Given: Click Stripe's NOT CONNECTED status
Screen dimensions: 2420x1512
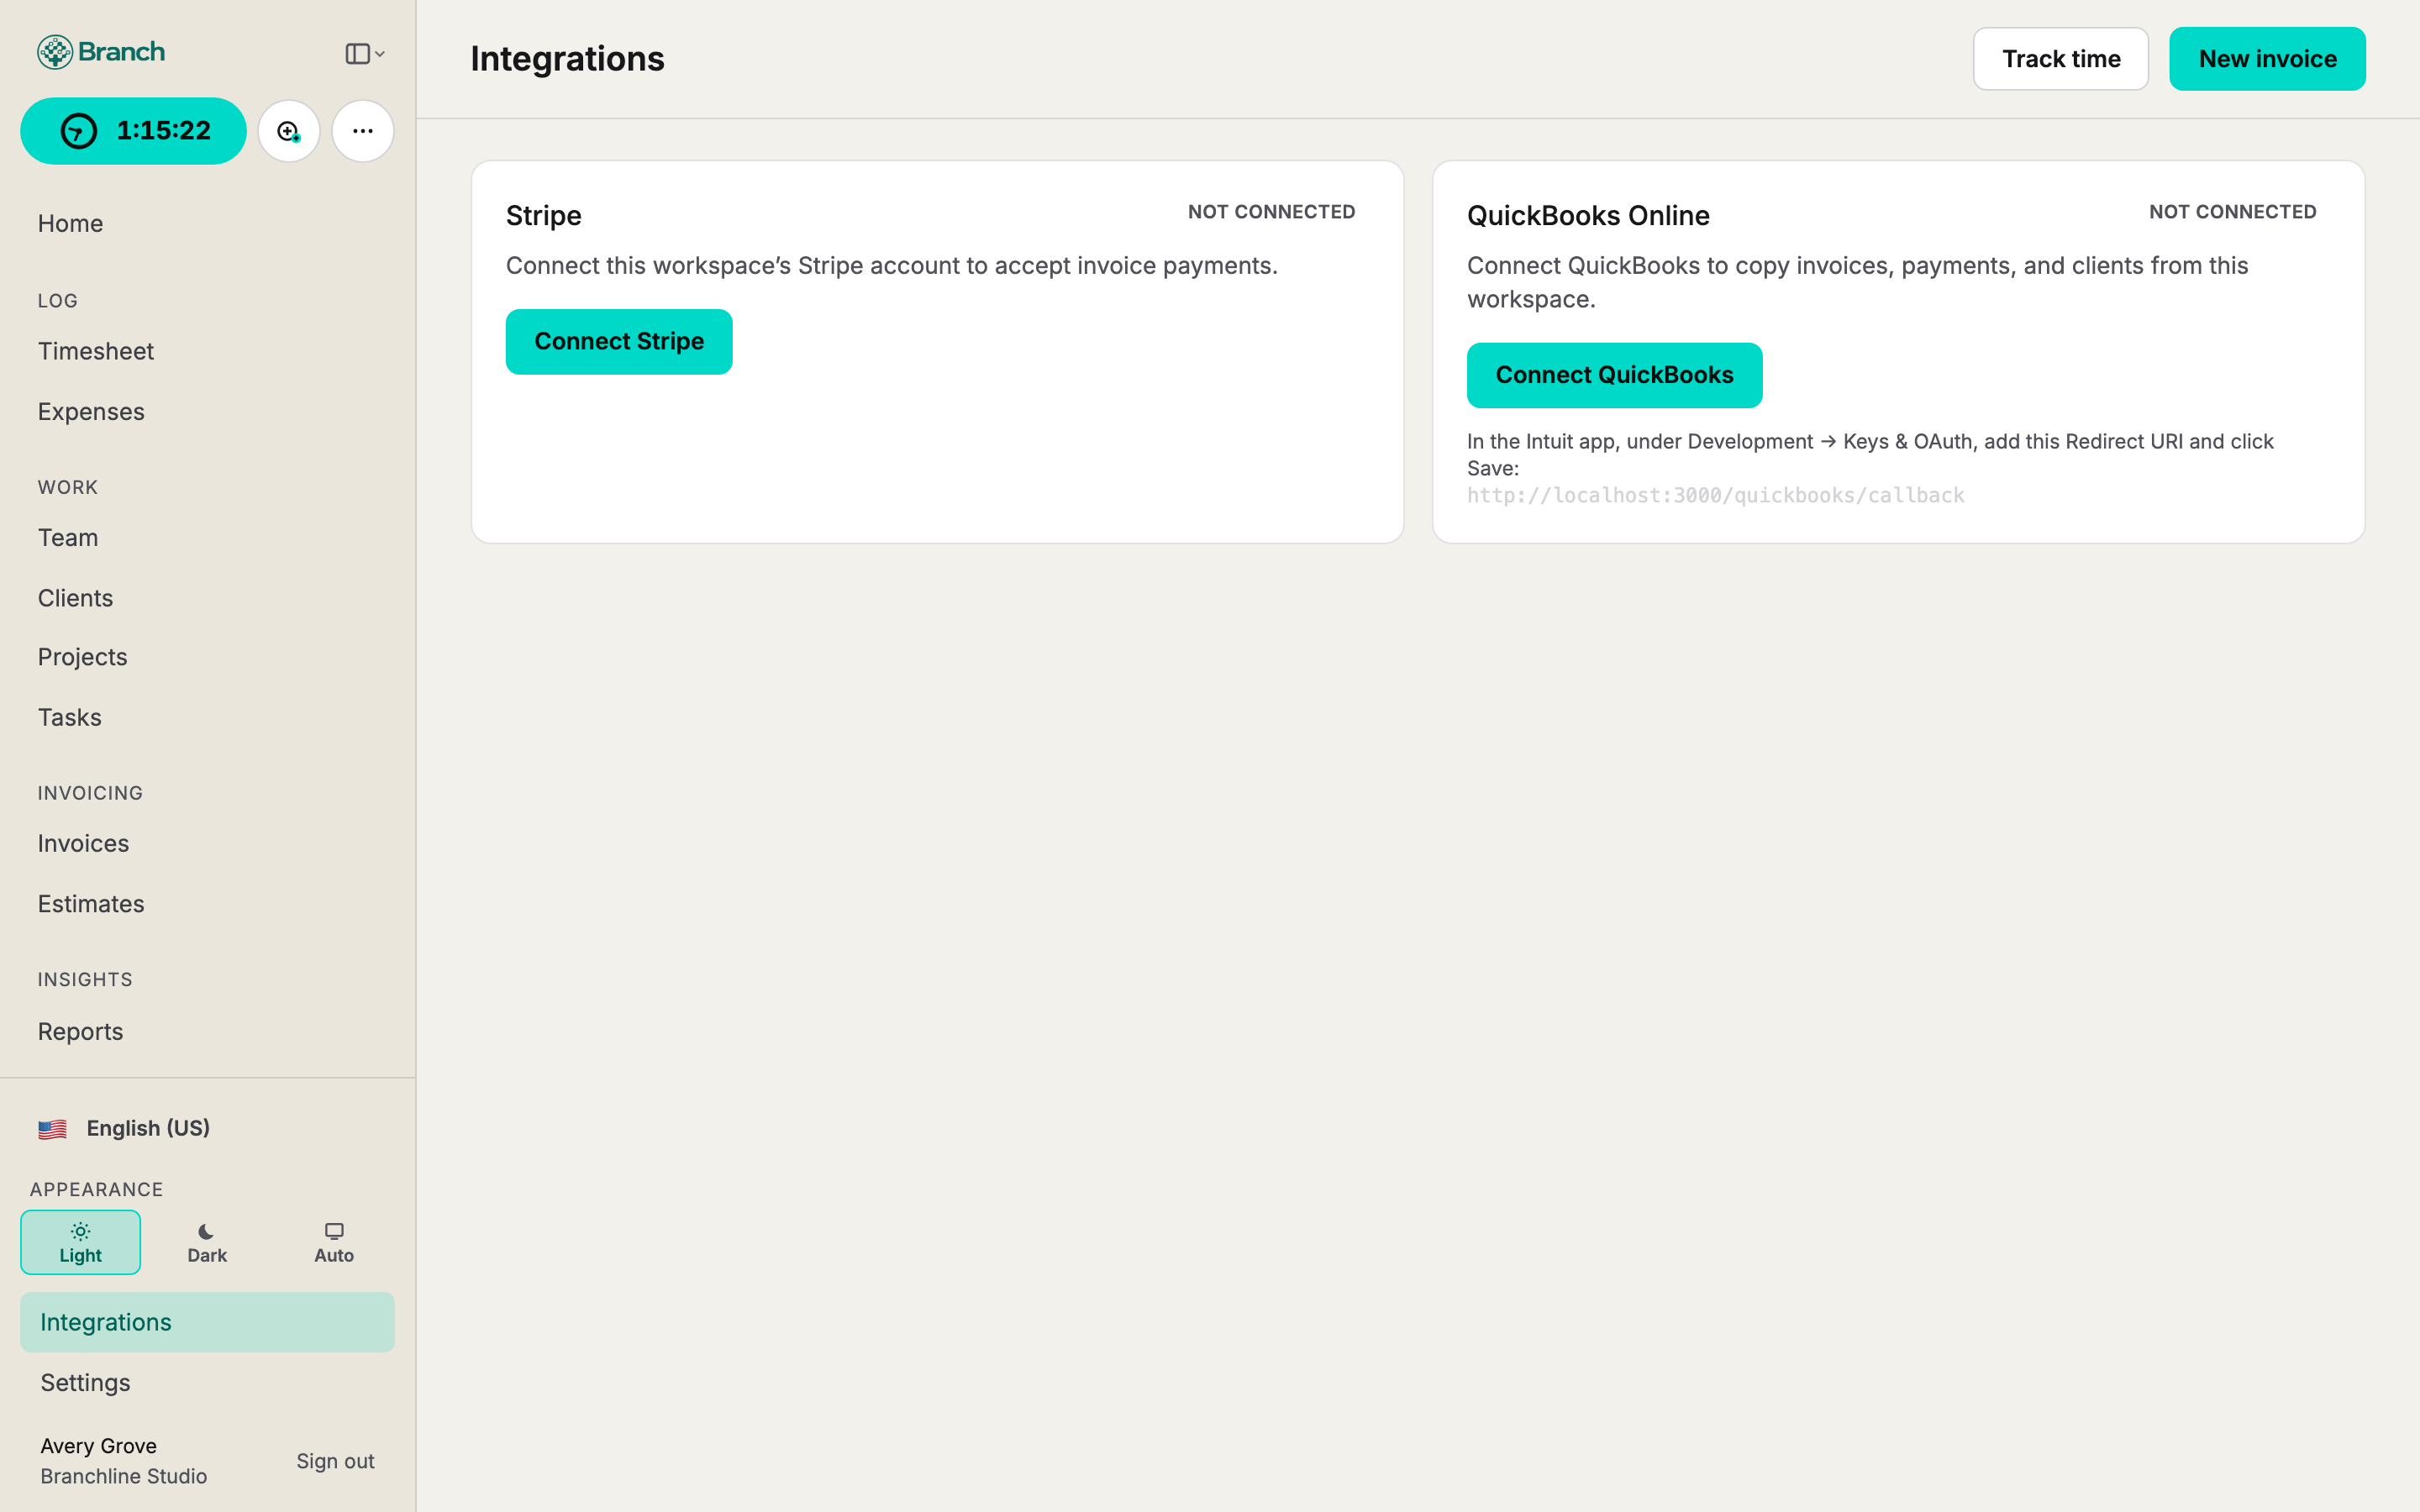Looking at the screenshot, I should click(1271, 212).
